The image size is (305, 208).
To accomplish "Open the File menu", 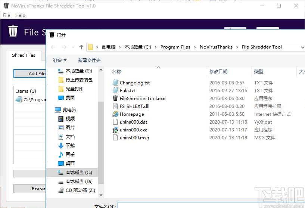I will 6,15.
